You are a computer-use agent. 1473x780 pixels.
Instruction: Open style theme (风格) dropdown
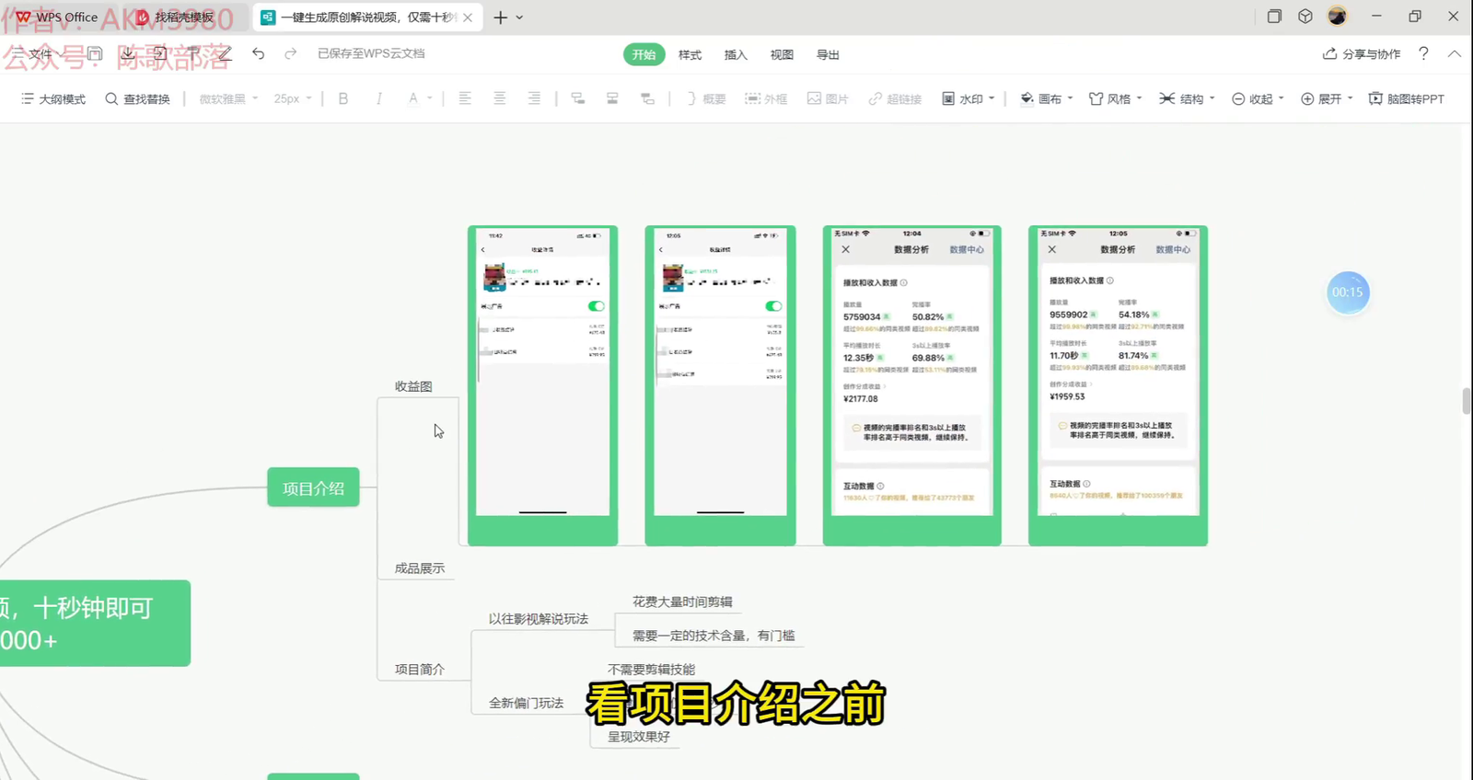point(1115,98)
